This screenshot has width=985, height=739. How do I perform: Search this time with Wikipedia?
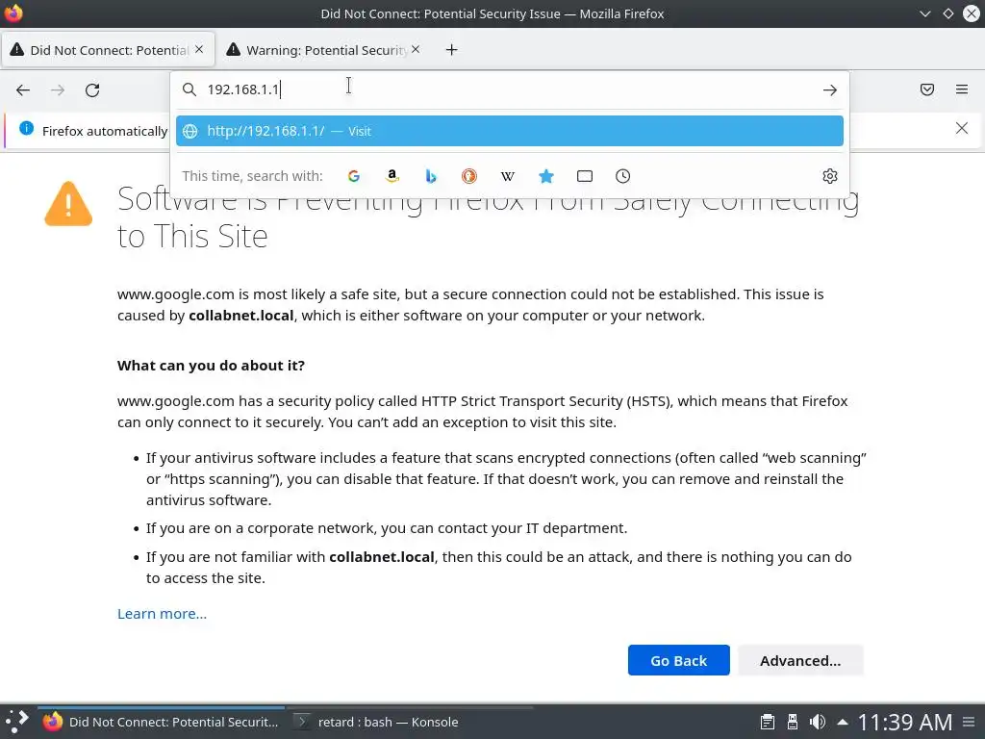pos(508,176)
